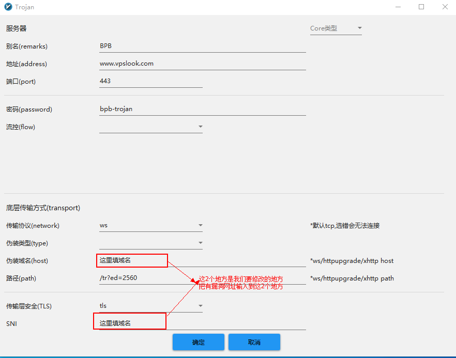Open 传输协议(network) dropdown showing ws
This screenshot has width=456, height=358.
click(x=150, y=226)
